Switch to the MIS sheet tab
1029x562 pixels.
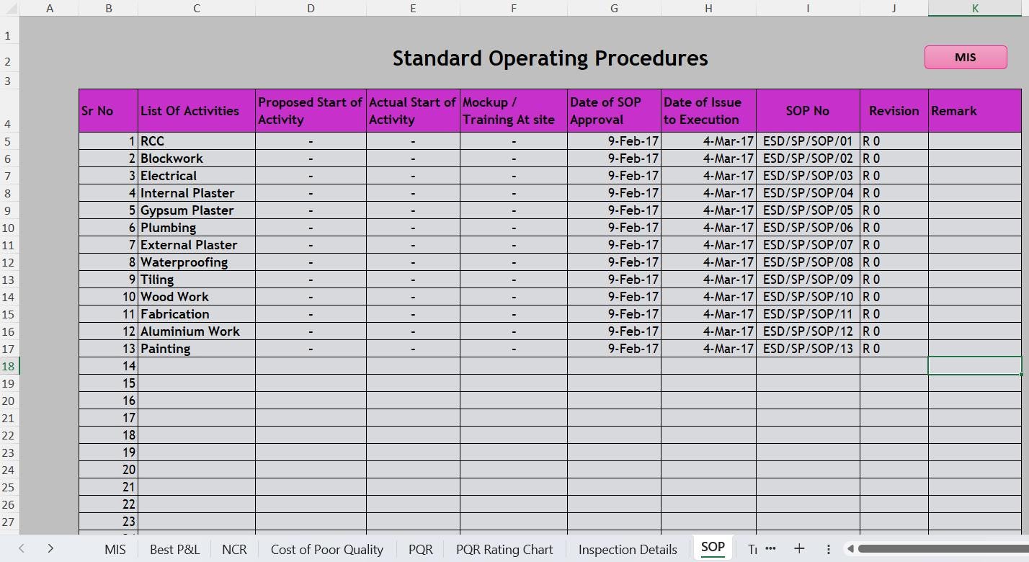point(115,549)
